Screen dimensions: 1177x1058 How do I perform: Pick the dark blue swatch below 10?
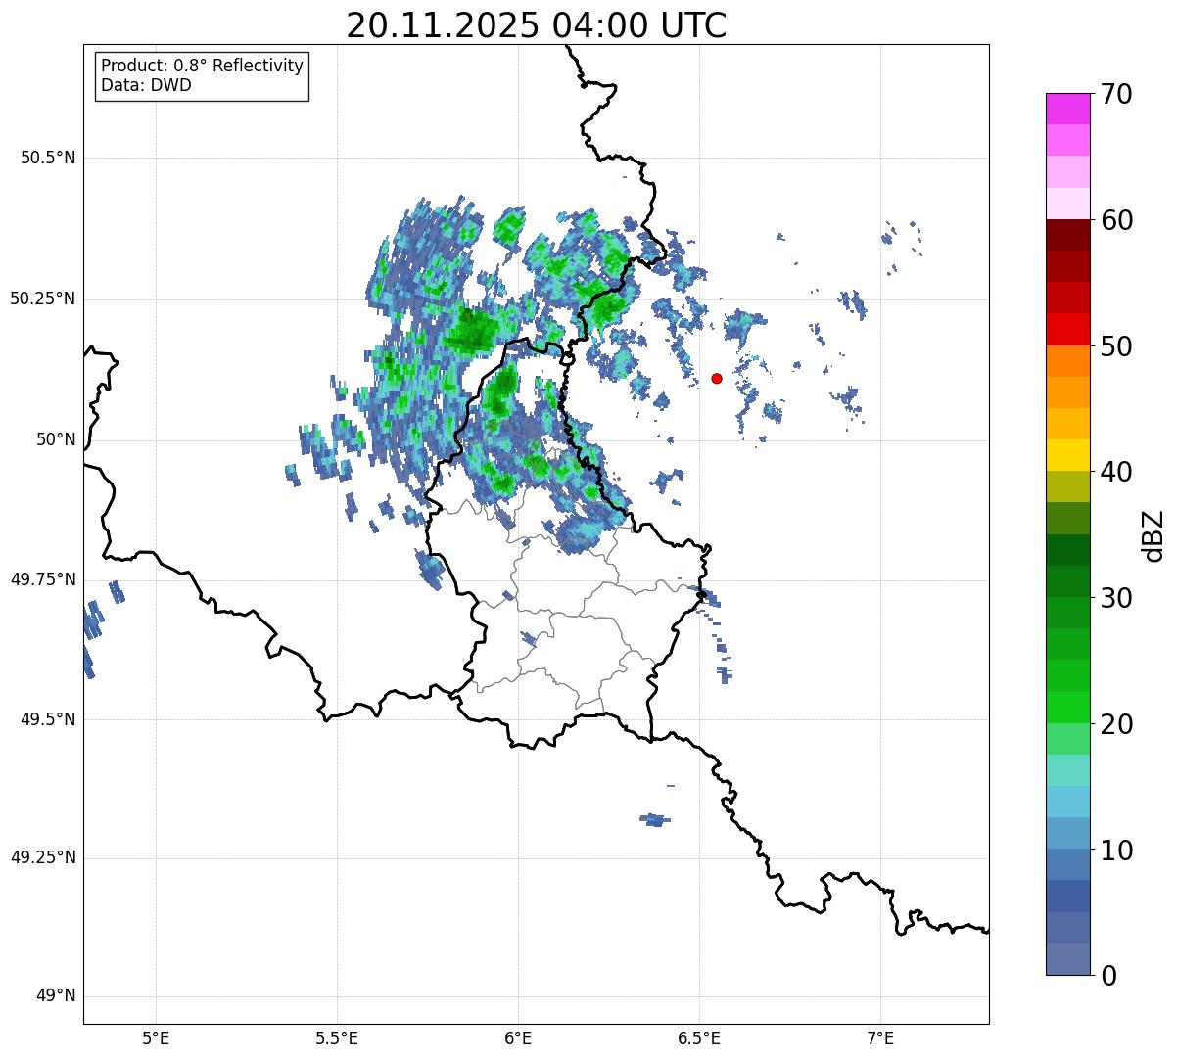click(1067, 896)
